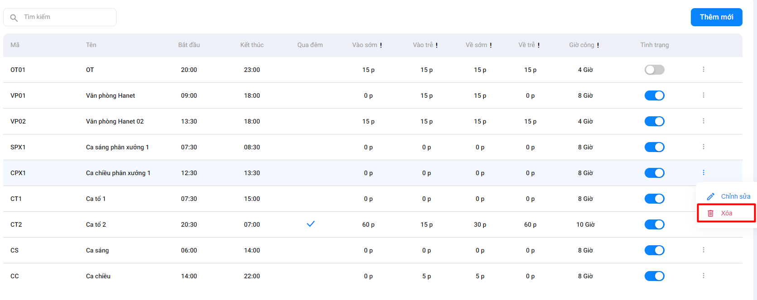
Task: Open the three-dot menu for VP01 row
Action: (703, 95)
